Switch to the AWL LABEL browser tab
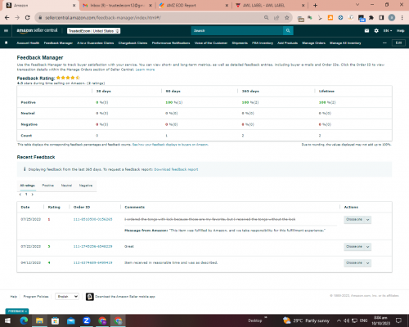The width and height of the screenshot is (409, 327). click(x=270, y=6)
